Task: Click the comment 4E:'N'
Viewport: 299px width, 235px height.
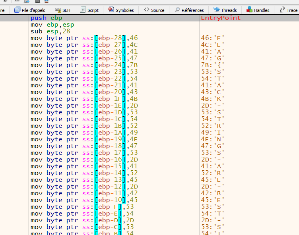Action: point(212,139)
